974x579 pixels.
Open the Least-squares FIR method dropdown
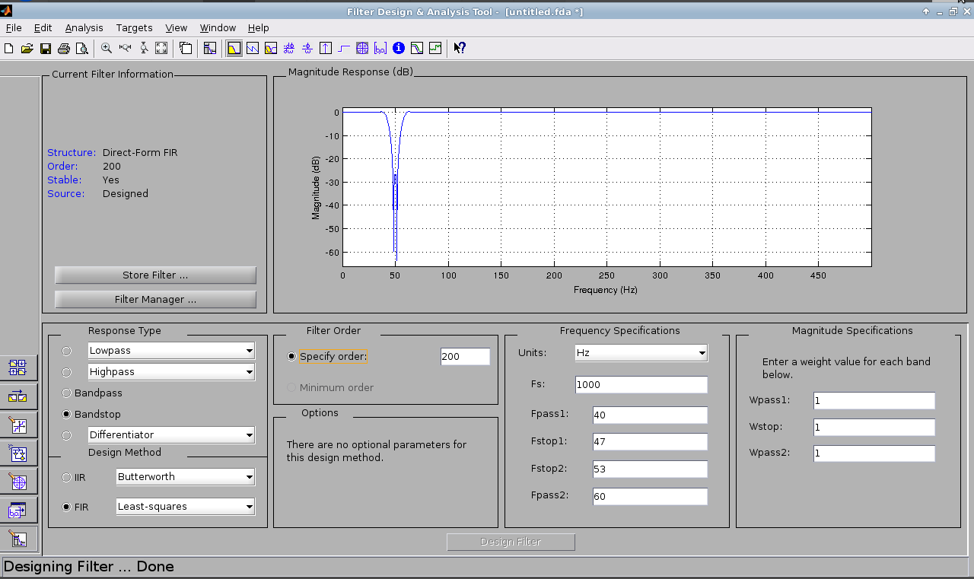pos(186,507)
